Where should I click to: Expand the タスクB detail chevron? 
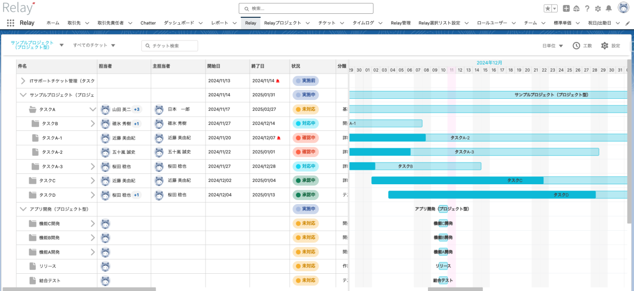tap(93, 124)
